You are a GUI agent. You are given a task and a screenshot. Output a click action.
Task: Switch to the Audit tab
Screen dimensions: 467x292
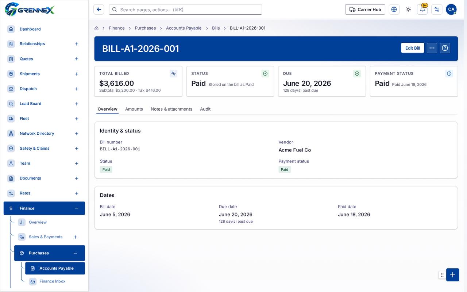[205, 109]
